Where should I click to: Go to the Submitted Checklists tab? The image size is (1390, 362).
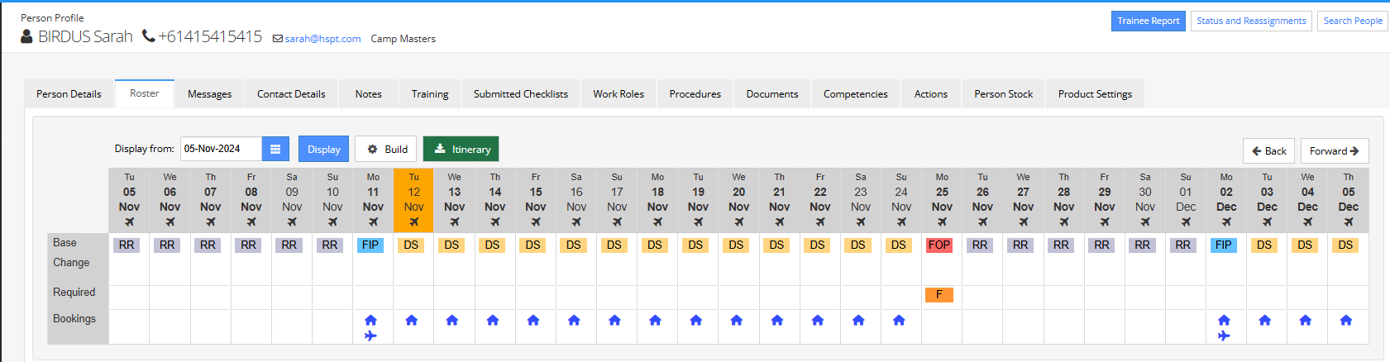pyautogui.click(x=521, y=94)
